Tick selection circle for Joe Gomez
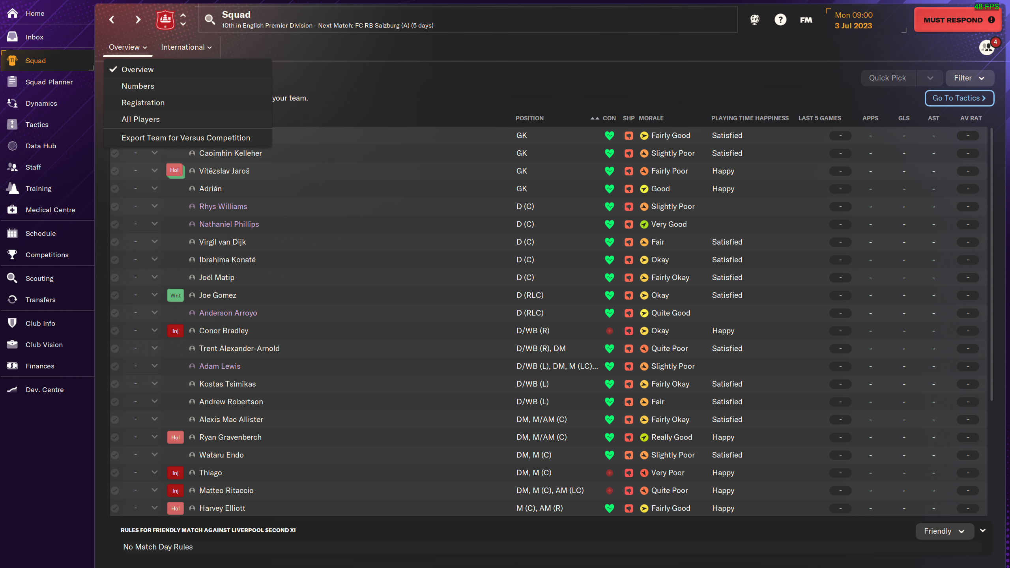1010x568 pixels. point(115,295)
